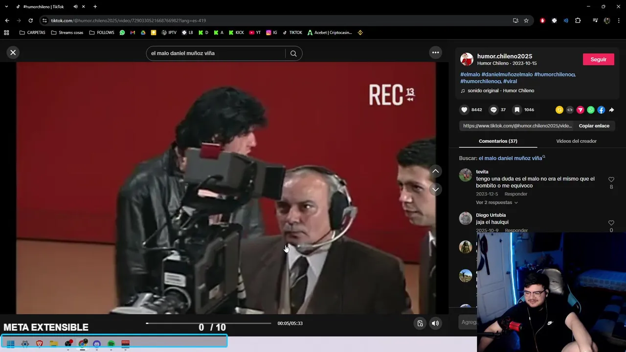The image size is (626, 352).
Task: Open the three-dot more options menu
Action: 435,52
